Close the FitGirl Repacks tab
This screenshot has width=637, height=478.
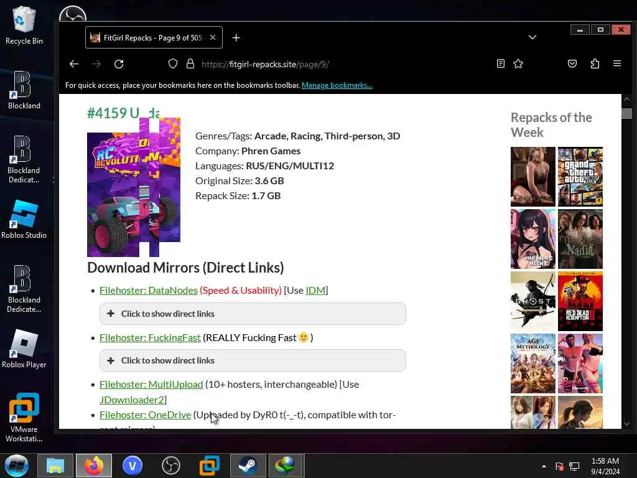(x=213, y=37)
